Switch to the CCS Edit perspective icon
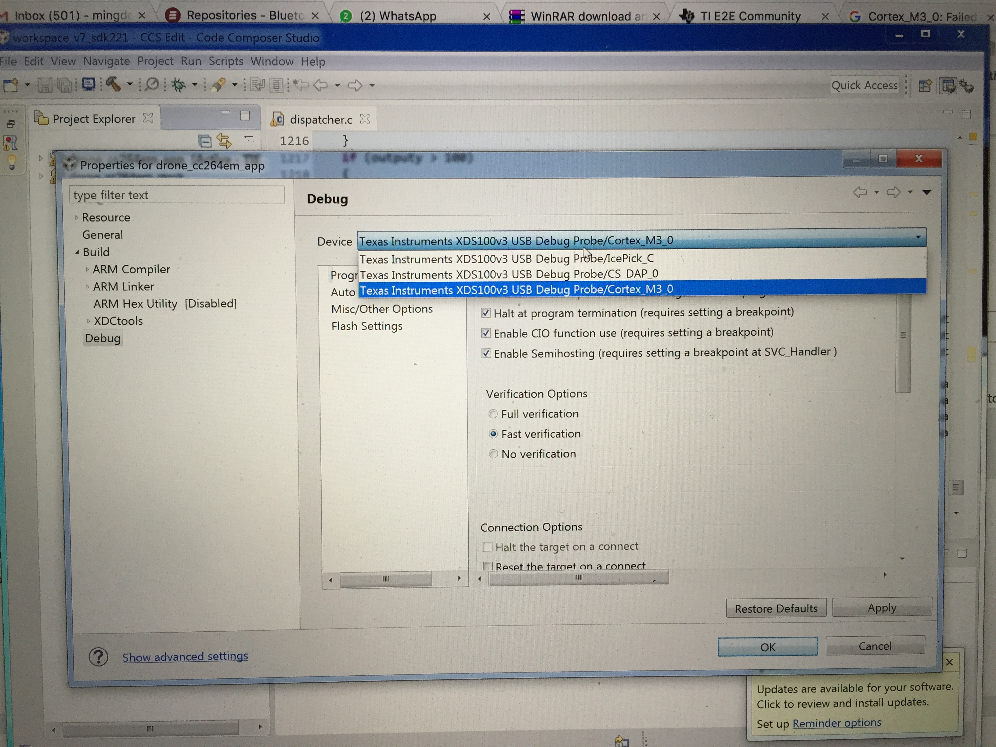 tap(948, 85)
